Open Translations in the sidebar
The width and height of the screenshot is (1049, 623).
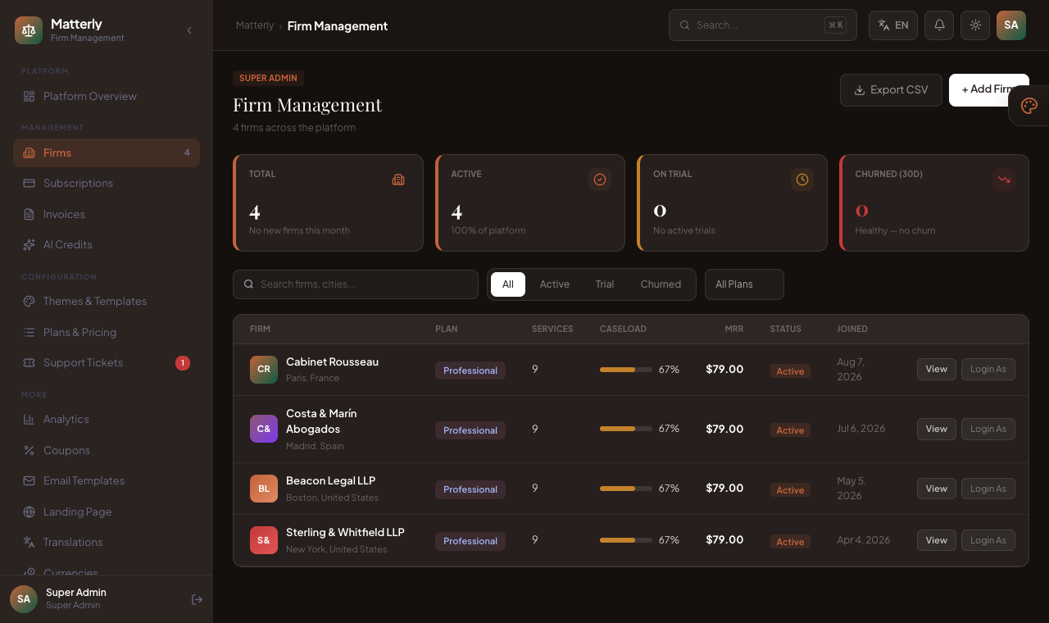point(107,543)
